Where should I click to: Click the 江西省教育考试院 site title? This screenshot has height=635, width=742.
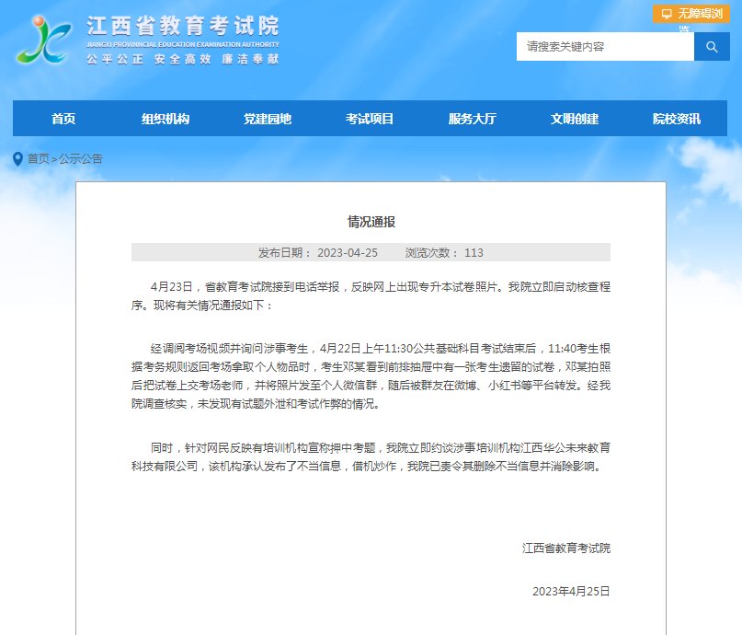click(183, 26)
